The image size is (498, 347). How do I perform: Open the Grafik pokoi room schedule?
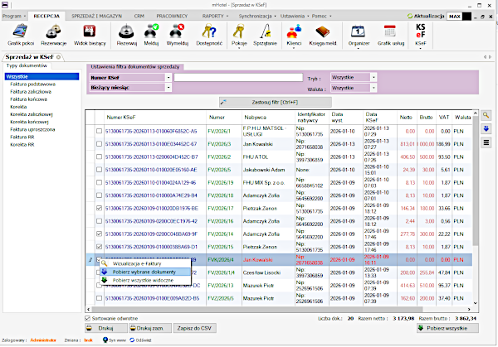pos(17,32)
